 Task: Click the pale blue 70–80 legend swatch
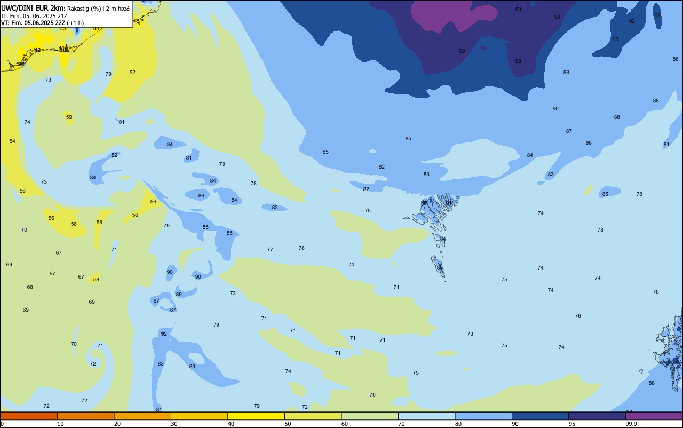point(426,416)
